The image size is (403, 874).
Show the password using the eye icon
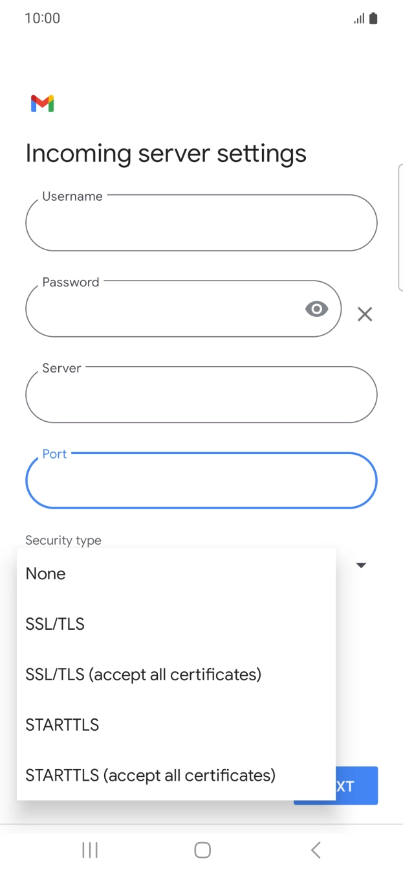316,309
